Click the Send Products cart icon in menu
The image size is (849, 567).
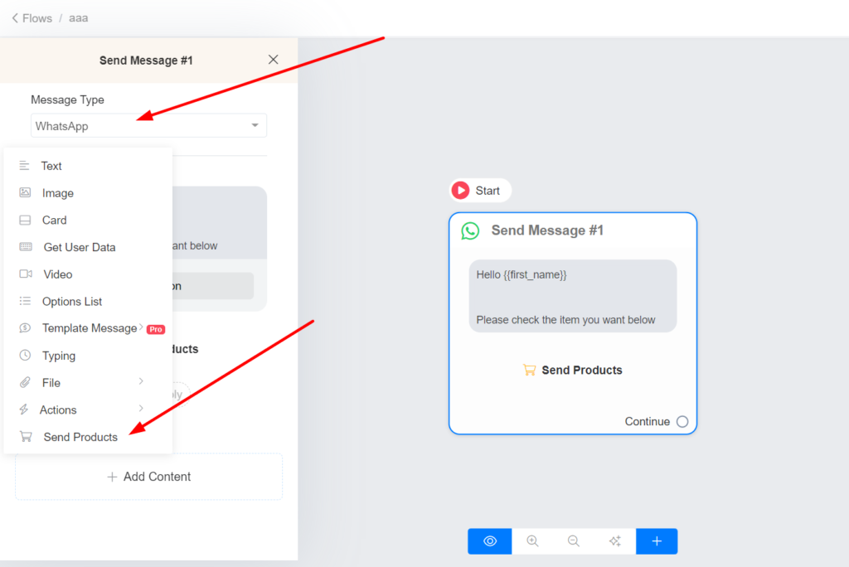click(26, 437)
